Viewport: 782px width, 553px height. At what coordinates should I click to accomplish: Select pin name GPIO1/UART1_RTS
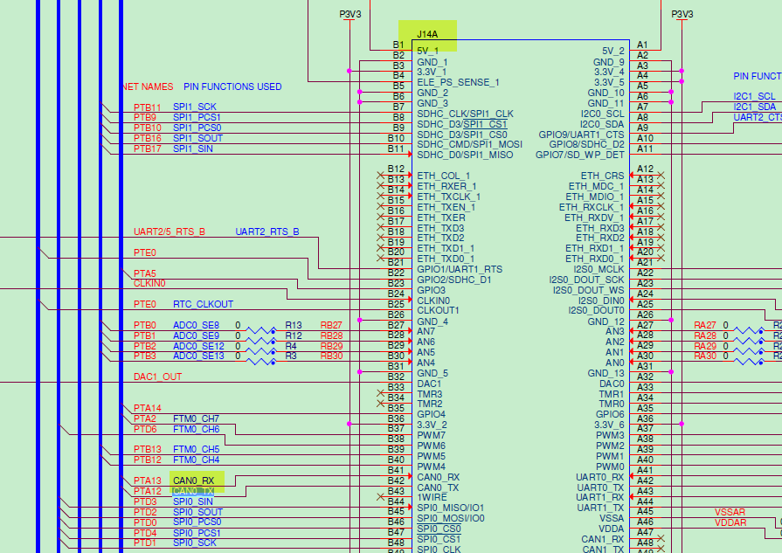tap(460, 269)
